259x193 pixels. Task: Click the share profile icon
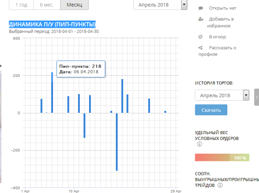[200, 47]
